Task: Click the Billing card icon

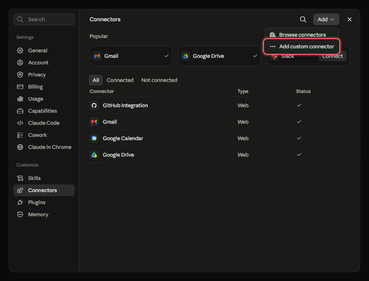Action: pyautogui.click(x=20, y=87)
